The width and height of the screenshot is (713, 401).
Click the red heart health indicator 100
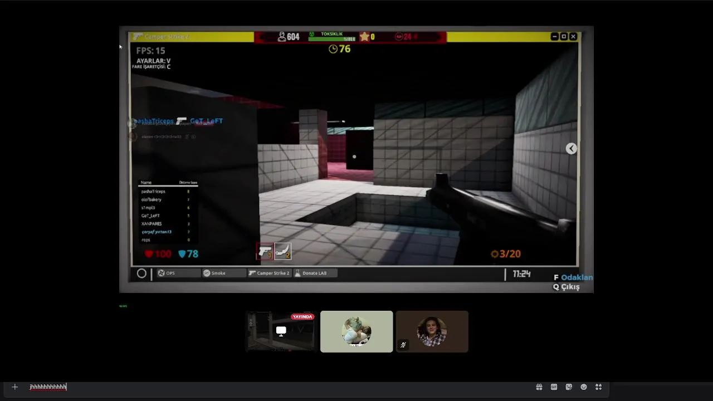(158, 254)
